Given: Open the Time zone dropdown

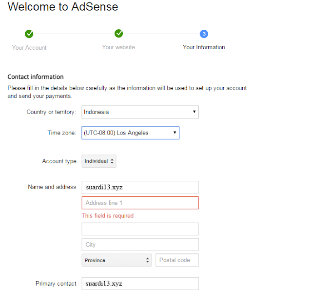Looking at the screenshot, I should click(x=130, y=133).
